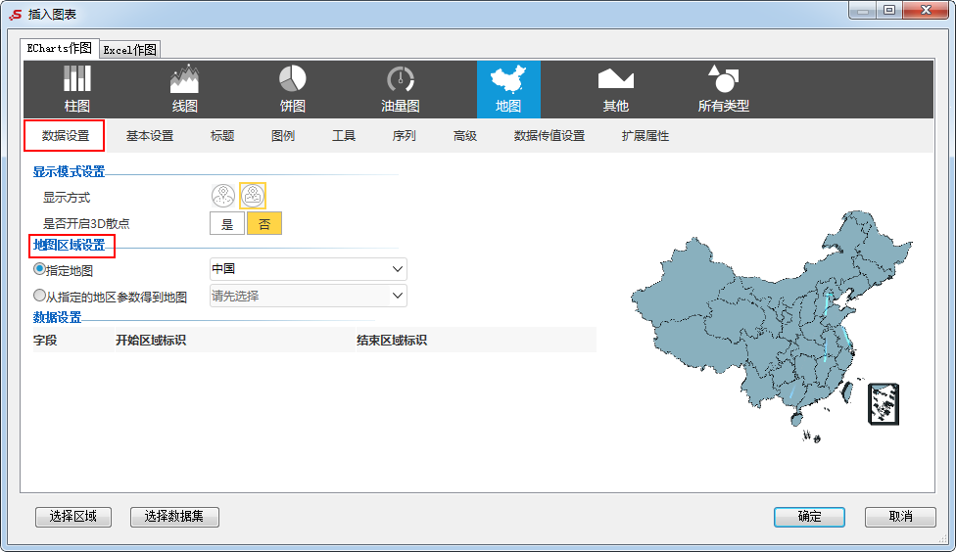Select the 柱图 bar chart type

click(77, 89)
